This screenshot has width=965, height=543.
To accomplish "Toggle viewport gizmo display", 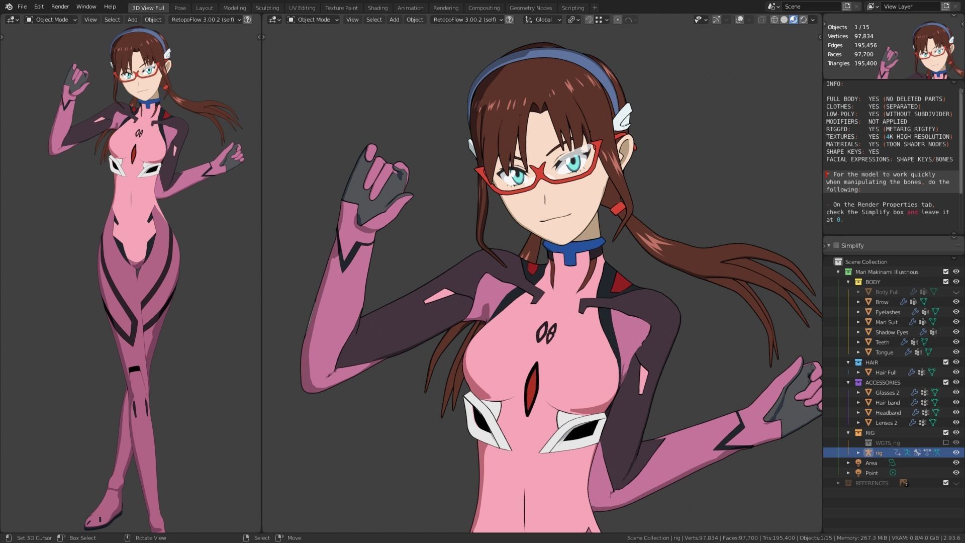I will pos(716,20).
